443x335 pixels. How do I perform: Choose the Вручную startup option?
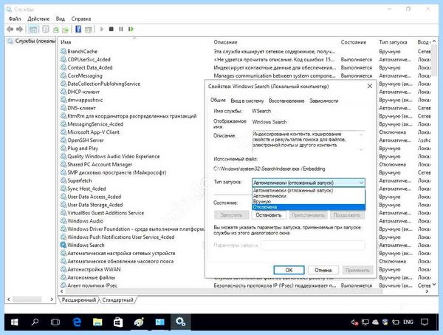pos(308,201)
